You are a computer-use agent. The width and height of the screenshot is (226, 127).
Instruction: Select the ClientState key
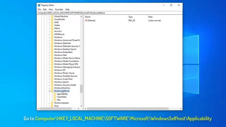pyautogui.click(x=61, y=97)
